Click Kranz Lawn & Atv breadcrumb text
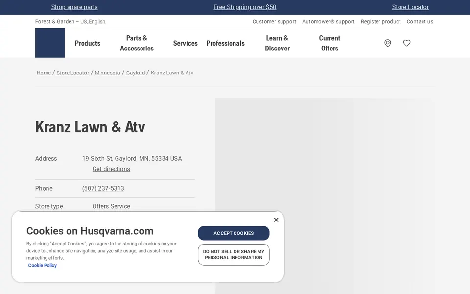This screenshot has width=470, height=294. (172, 73)
